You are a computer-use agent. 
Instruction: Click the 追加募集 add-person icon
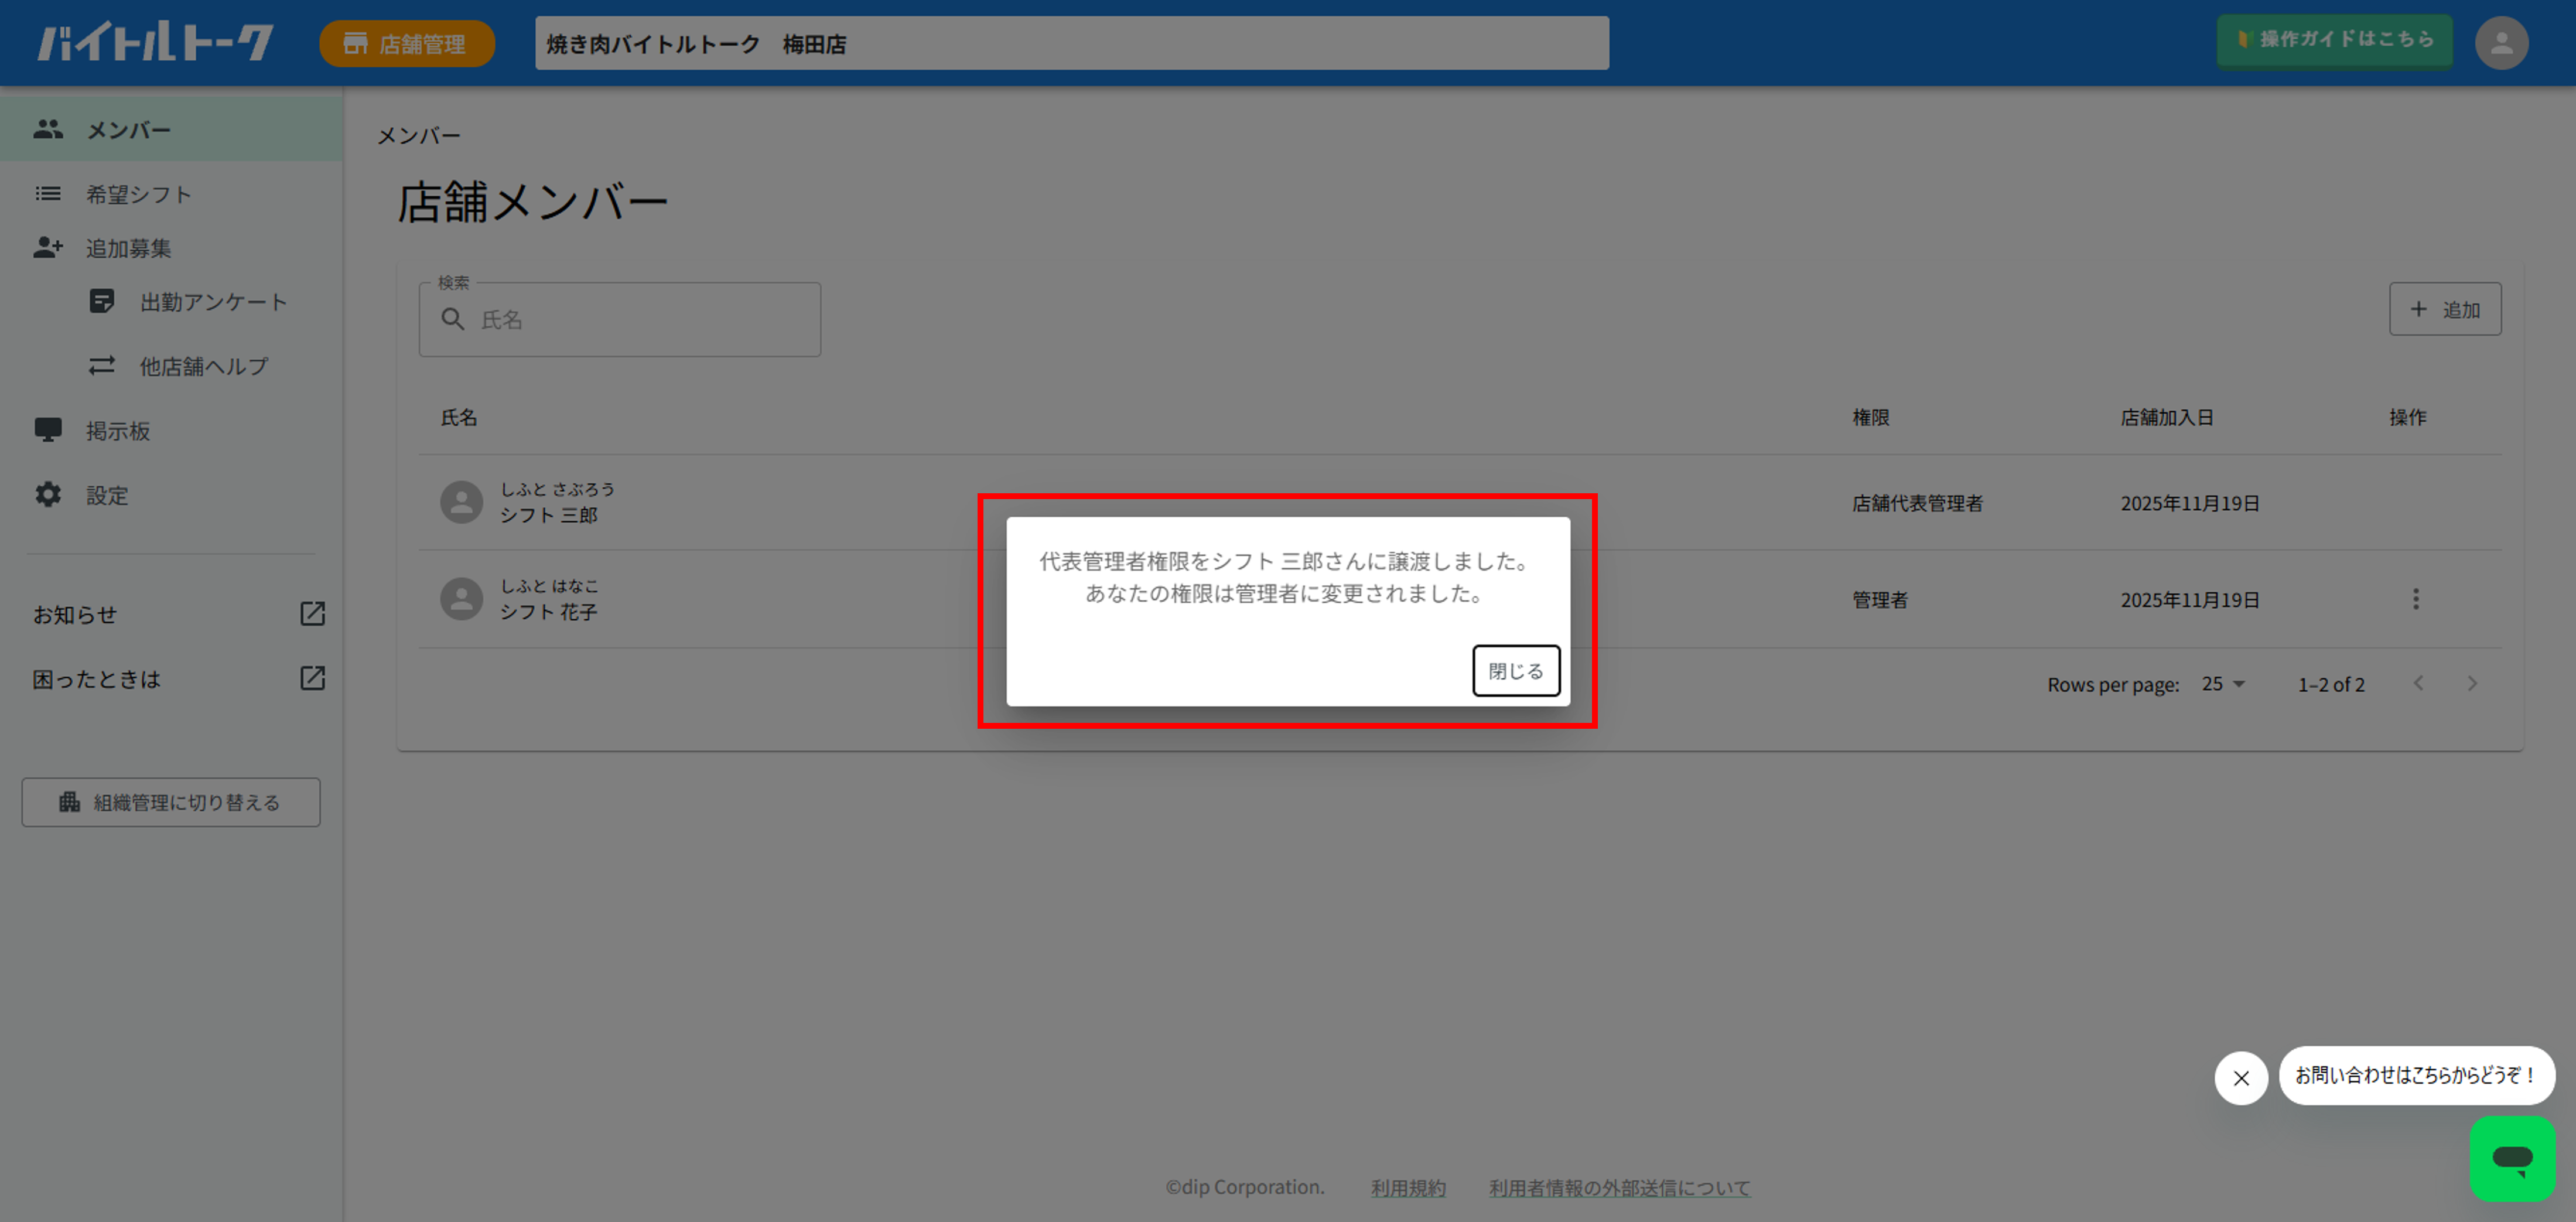pyautogui.click(x=48, y=248)
